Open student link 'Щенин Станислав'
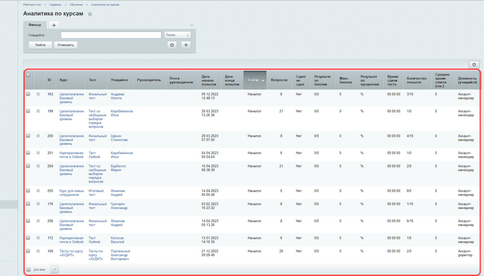Viewport: 484px width, 276px height. (x=119, y=138)
